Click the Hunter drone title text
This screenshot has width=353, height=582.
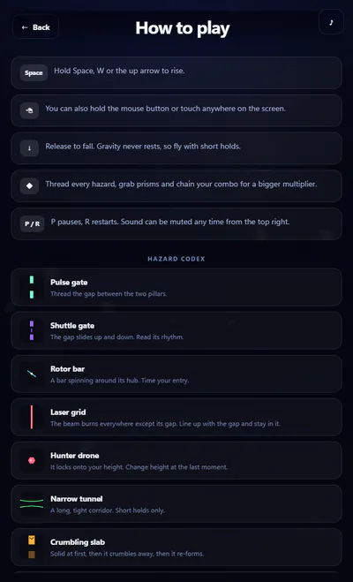[74, 456]
